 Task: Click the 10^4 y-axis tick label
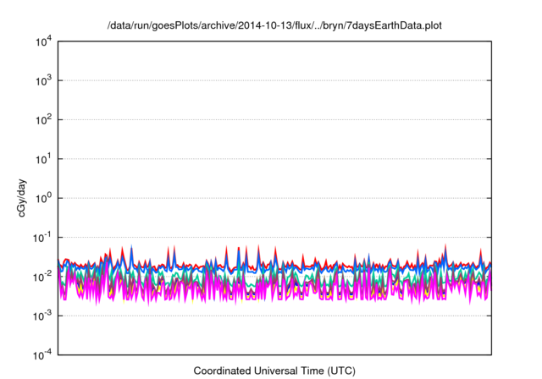[x=43, y=42]
